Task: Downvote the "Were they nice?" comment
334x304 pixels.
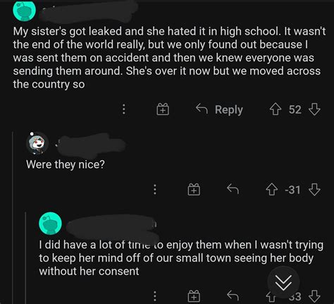Action: coord(314,190)
